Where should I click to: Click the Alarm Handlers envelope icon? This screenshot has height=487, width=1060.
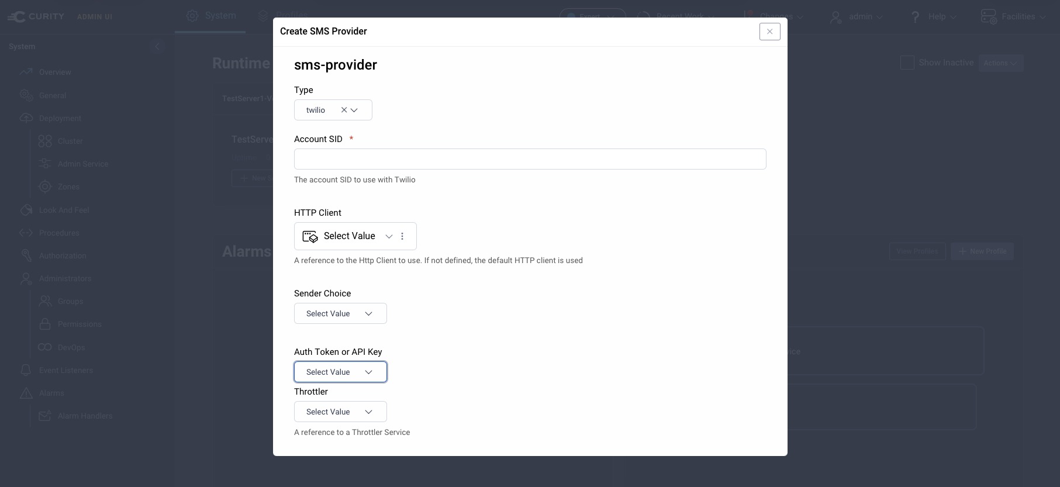(45, 416)
